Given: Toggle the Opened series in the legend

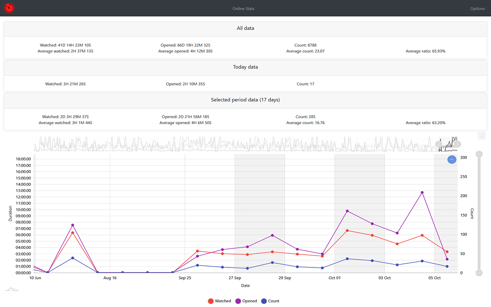Looking at the screenshot, I should coord(246,301).
